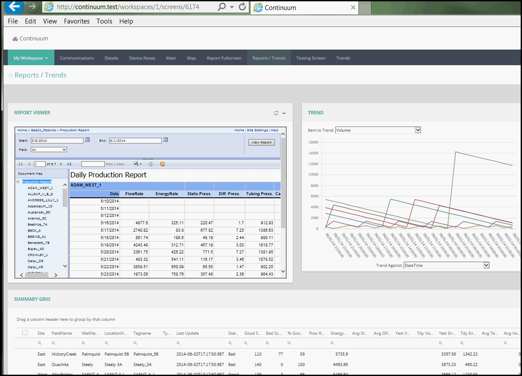
Task: Open the Trend Against DateTime dropdown
Action: (x=486, y=265)
